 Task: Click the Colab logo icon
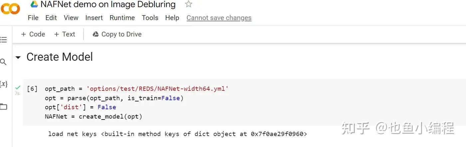click(10, 9)
